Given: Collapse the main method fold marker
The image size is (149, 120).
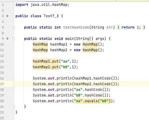Looking at the screenshot, I should click(x=14, y=39).
